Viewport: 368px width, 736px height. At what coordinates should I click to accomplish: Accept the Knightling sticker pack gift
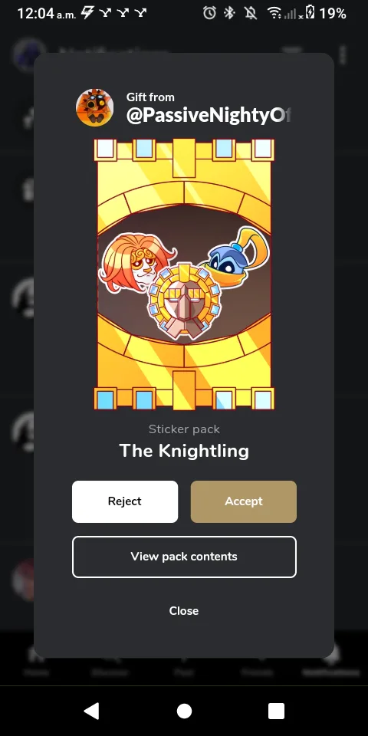243,501
